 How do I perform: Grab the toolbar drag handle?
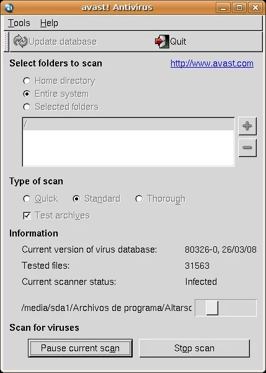(6, 42)
